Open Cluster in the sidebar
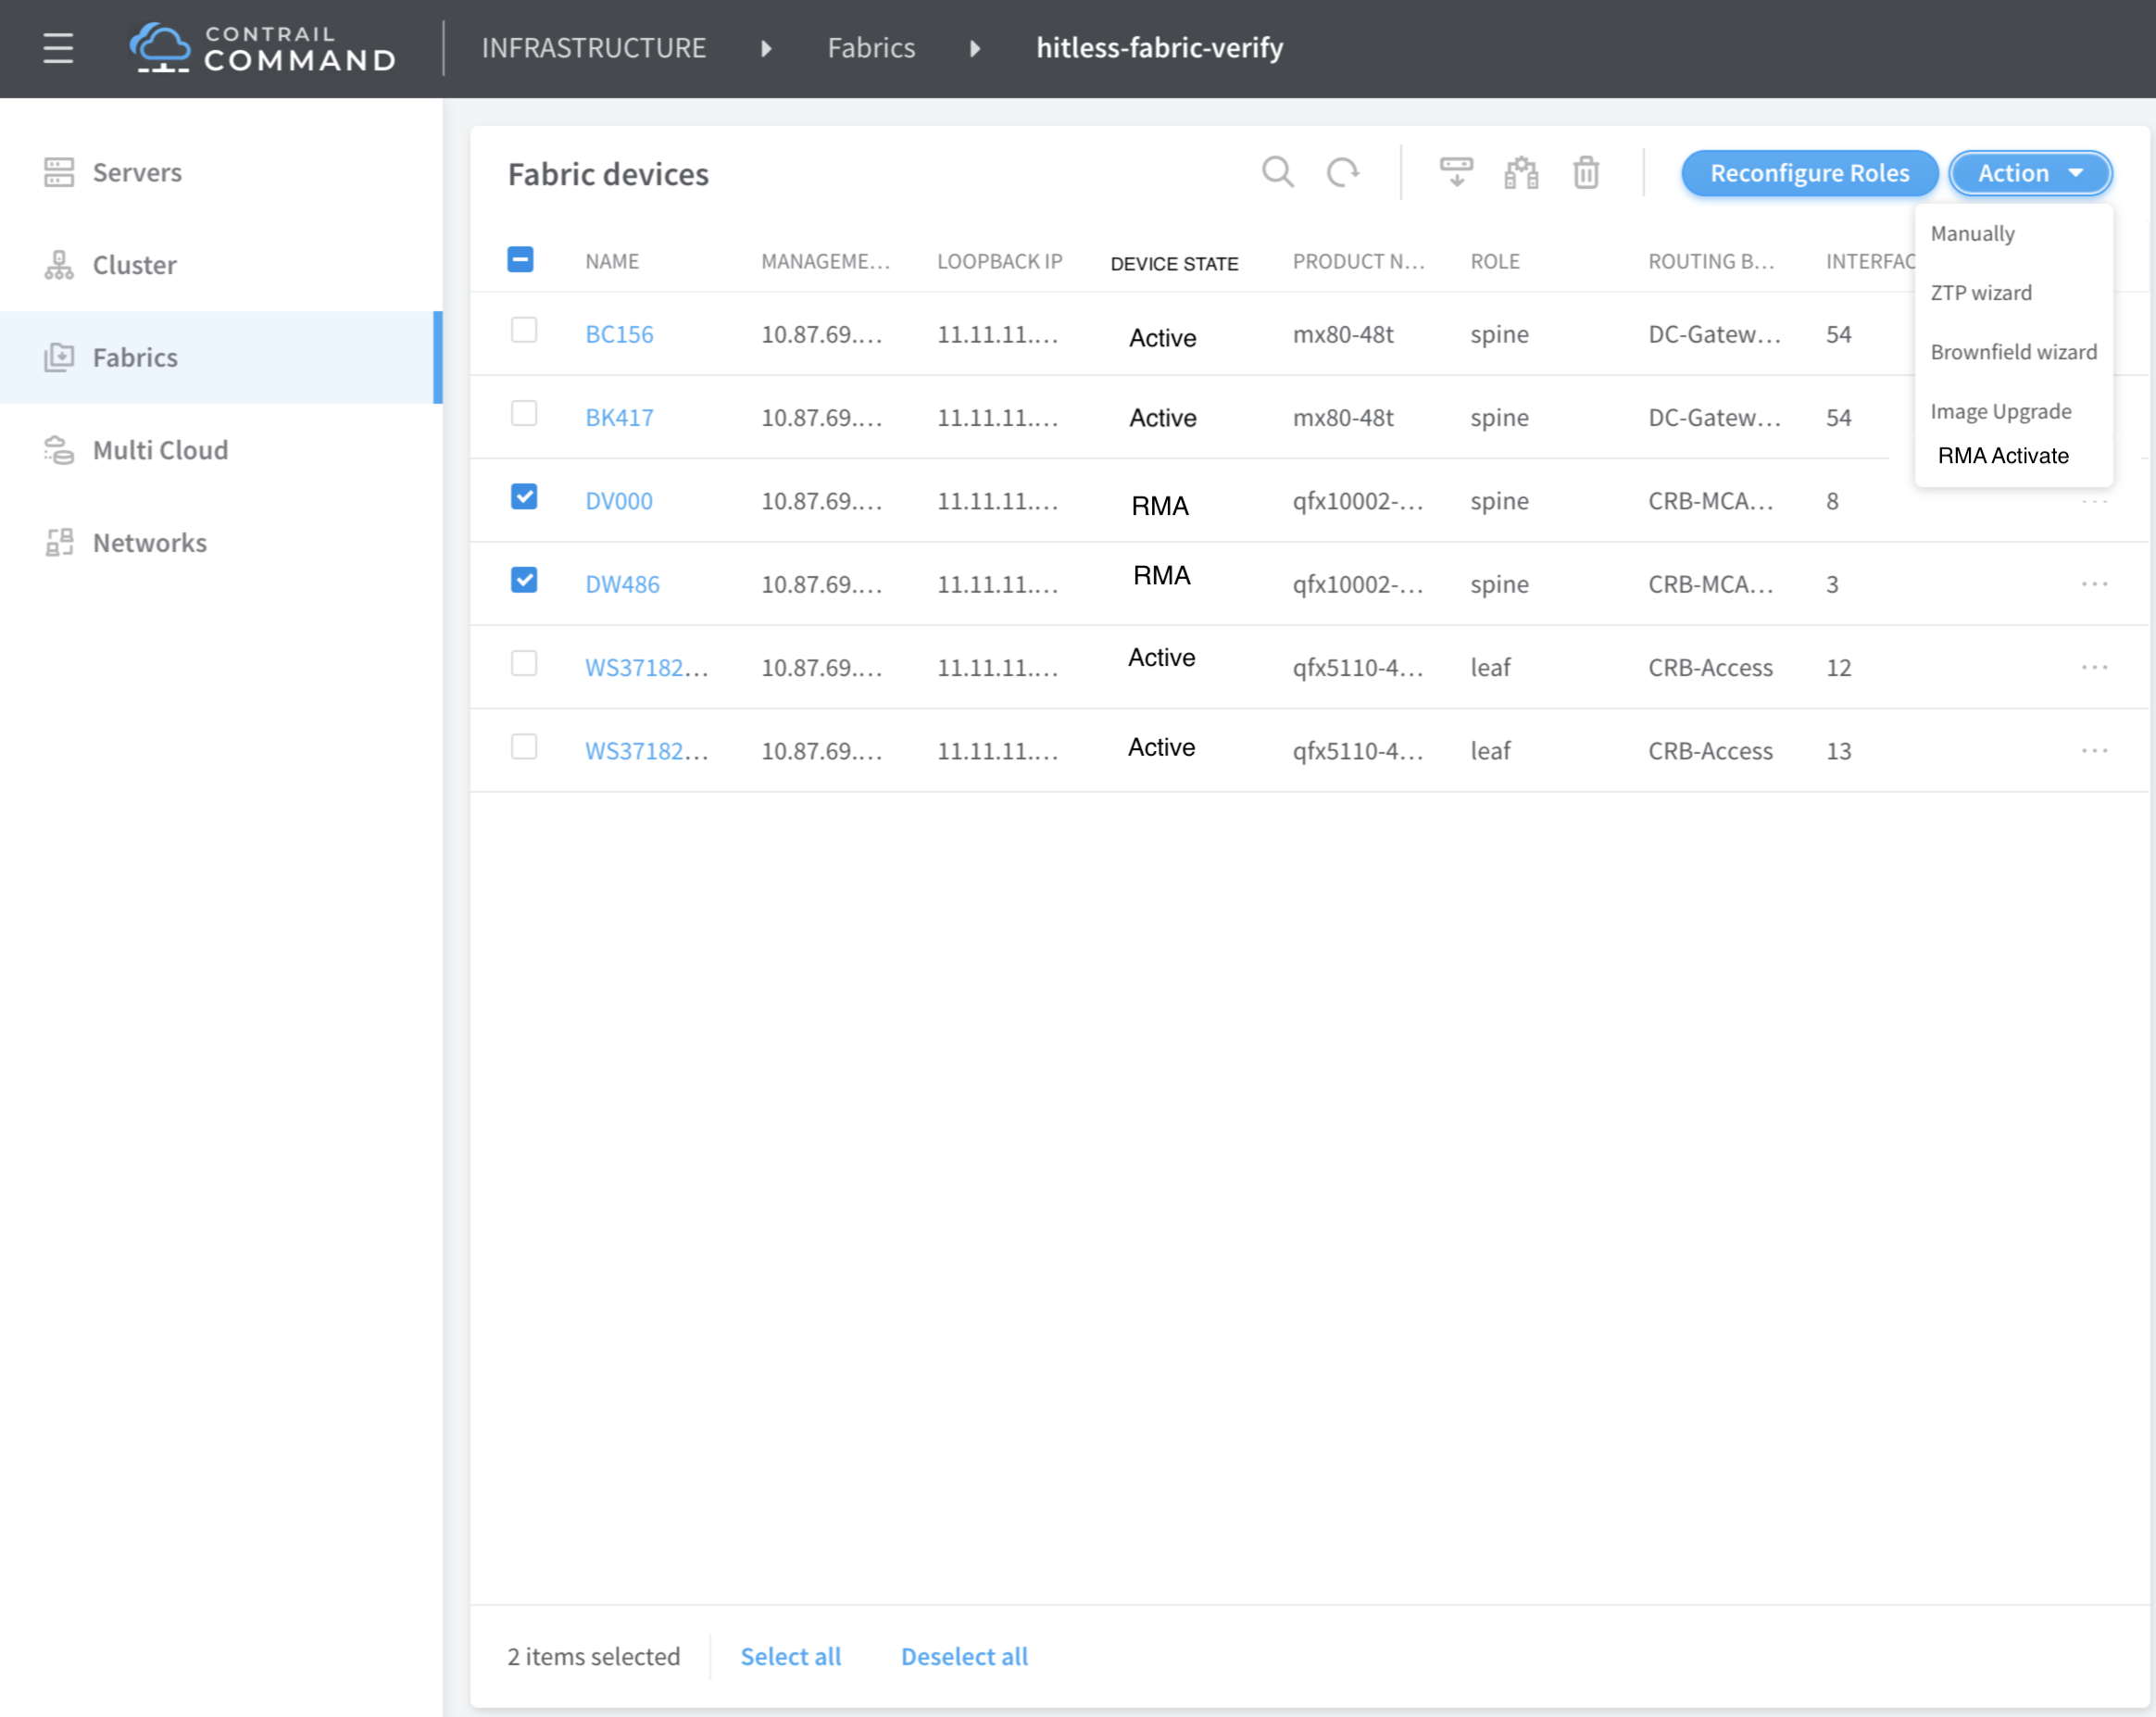Image resolution: width=2156 pixels, height=1717 pixels. point(221,265)
